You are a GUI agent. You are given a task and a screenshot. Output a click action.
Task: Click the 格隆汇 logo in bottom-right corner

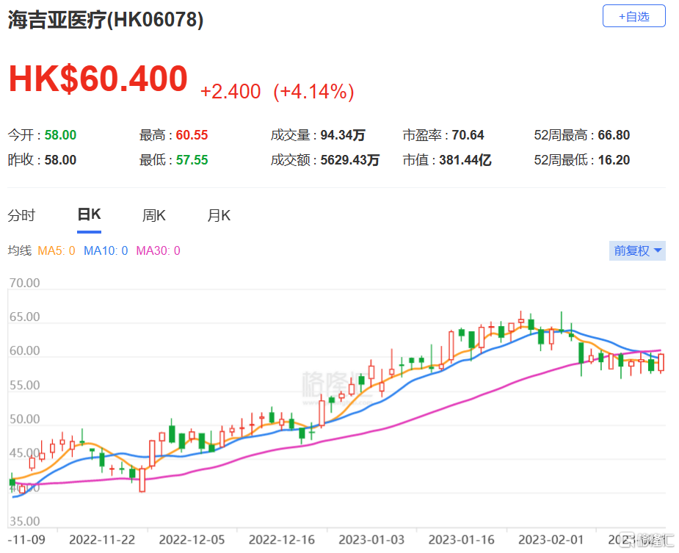[644, 540]
